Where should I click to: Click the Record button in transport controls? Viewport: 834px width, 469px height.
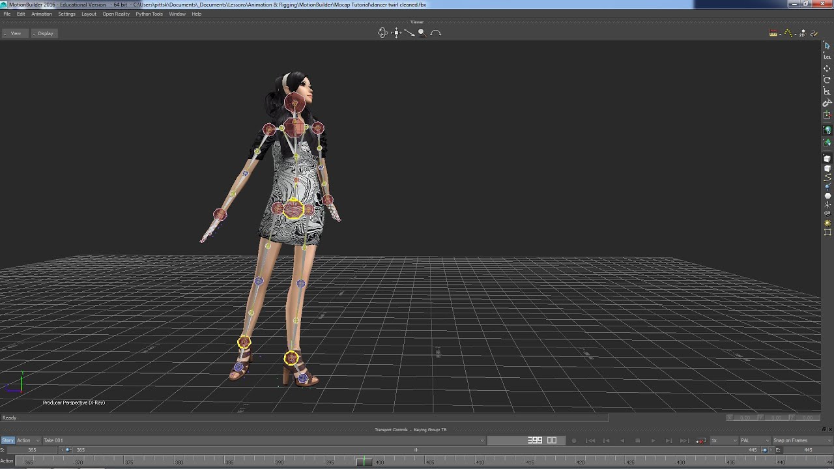574,440
